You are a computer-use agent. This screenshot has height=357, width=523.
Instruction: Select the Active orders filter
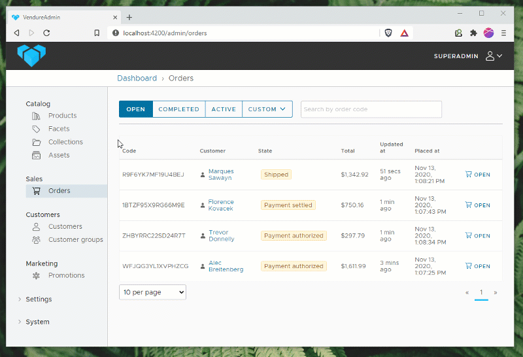tap(224, 109)
